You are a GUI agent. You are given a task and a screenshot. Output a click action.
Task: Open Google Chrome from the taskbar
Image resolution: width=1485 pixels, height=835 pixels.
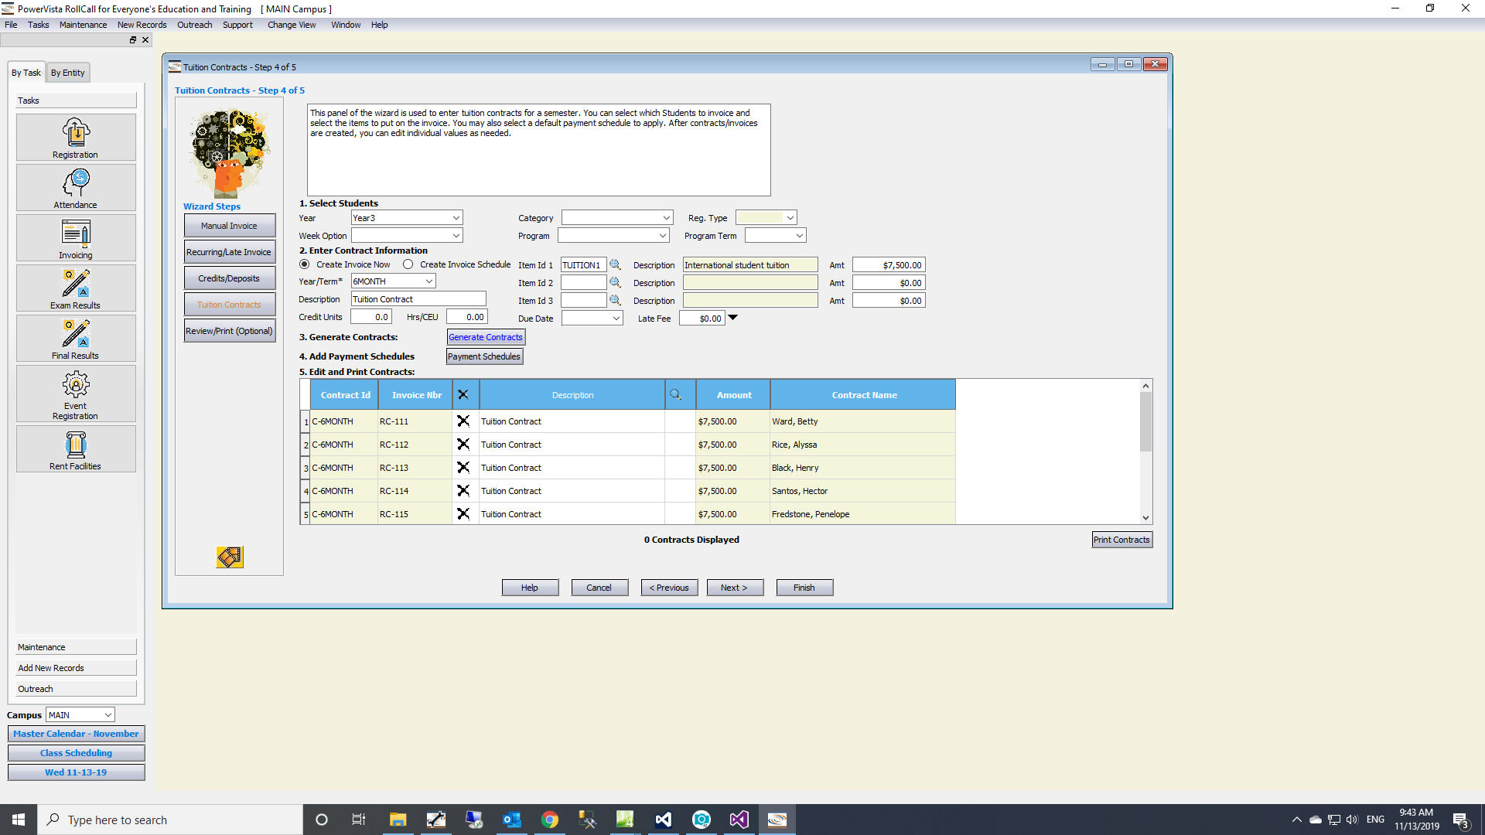550,820
